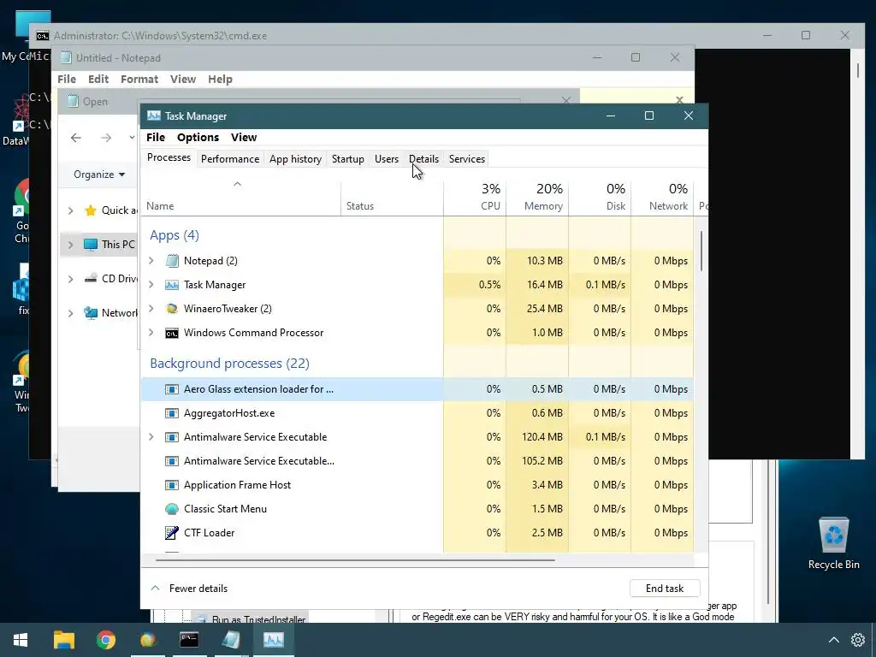Click the Task Manager process row icon
This screenshot has width=876, height=657.
coord(172,285)
